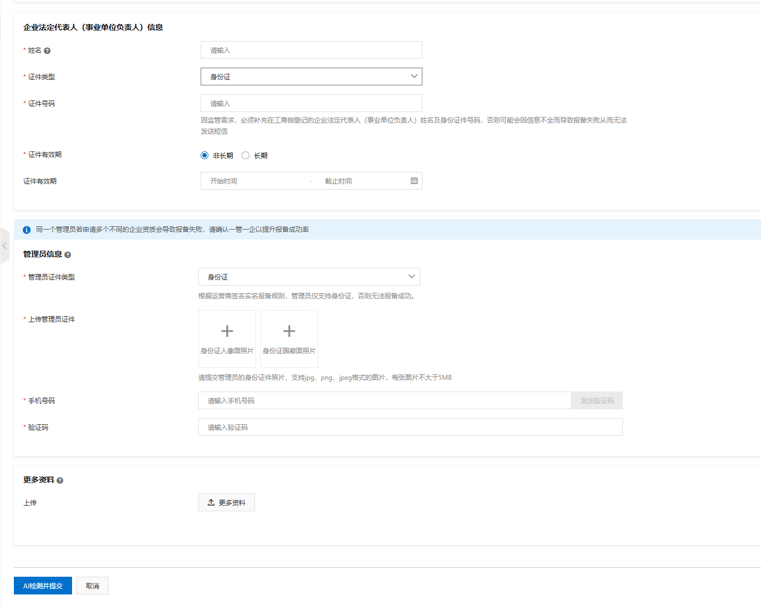Focus the 请输入验证码 code field
Image resolution: width=761 pixels, height=610 pixels.
click(x=411, y=427)
